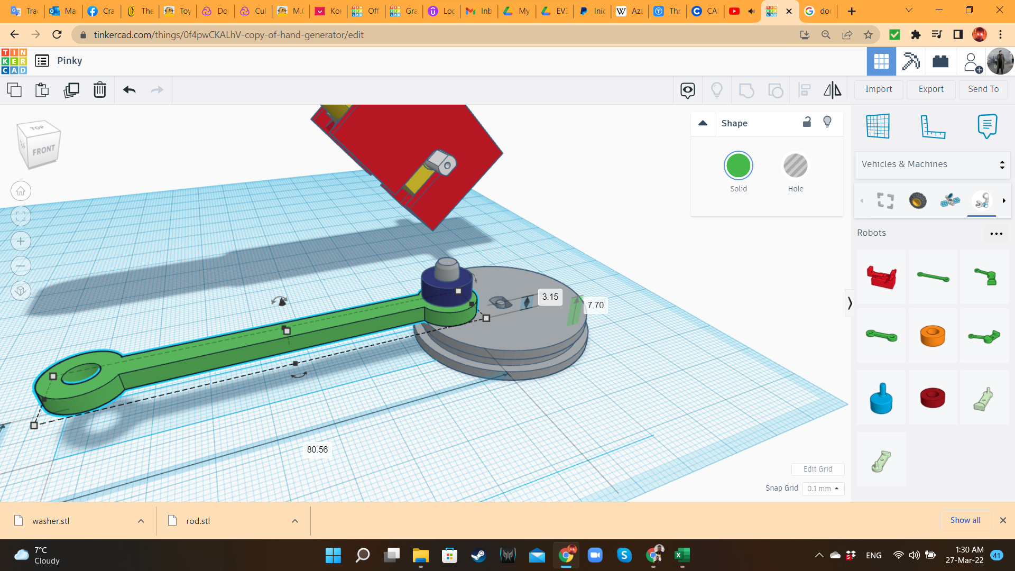Click the Duplicate and repeat icon

click(71, 90)
